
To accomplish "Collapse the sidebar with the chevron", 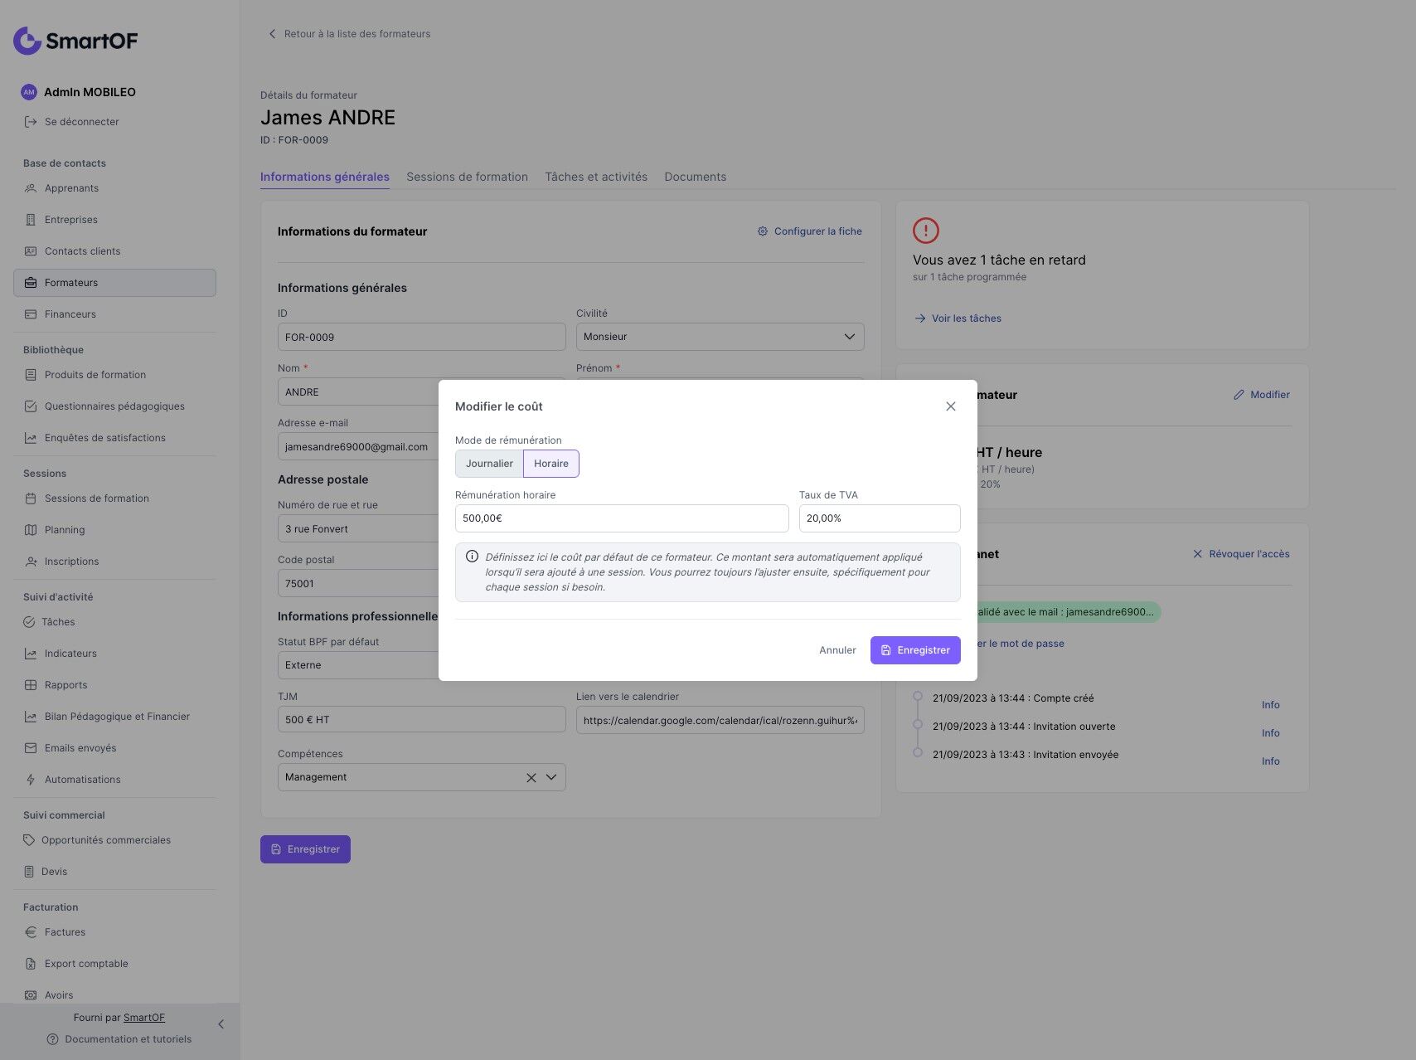I will pyautogui.click(x=221, y=1024).
